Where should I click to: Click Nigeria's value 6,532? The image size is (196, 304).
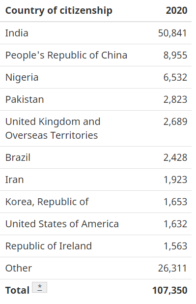click(x=175, y=77)
